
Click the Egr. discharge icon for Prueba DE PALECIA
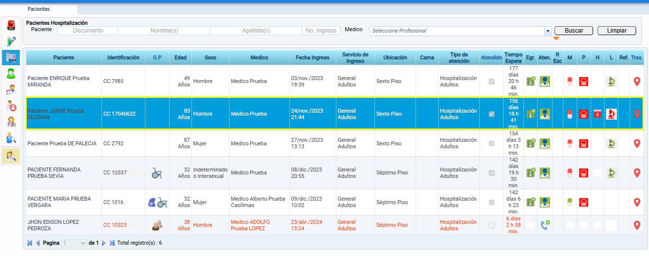point(531,143)
